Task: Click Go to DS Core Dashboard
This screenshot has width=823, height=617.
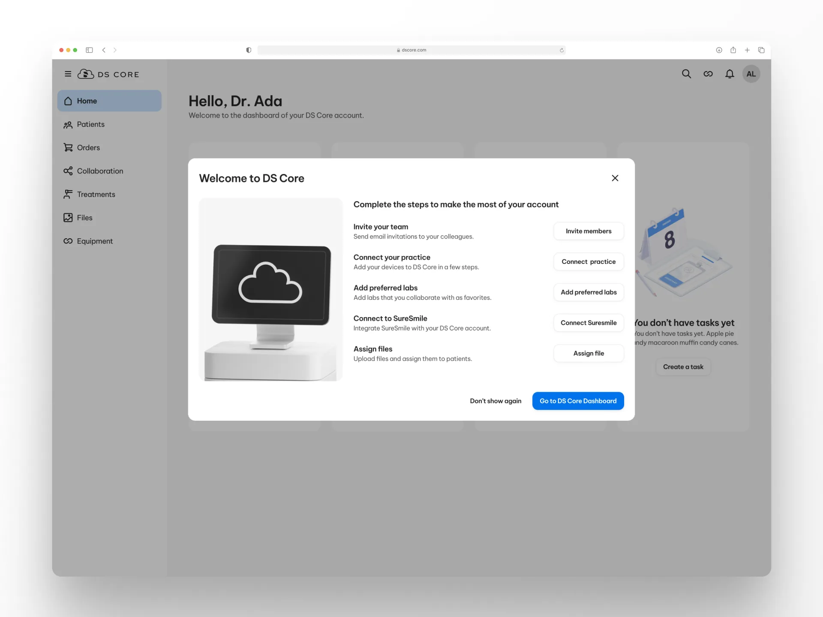Action: [578, 401]
